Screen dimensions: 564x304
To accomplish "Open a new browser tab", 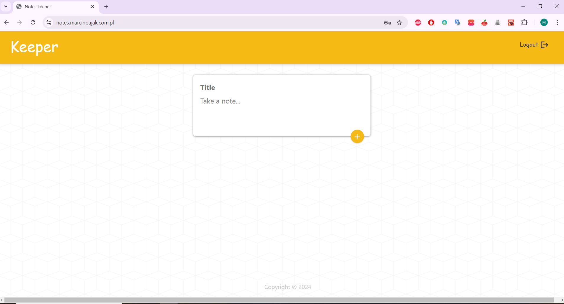I will click(x=106, y=6).
